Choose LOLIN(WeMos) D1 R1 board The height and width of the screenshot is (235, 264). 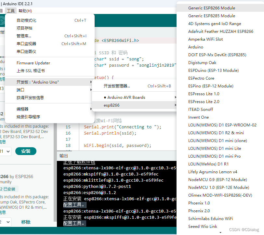pyautogui.click(x=220, y=164)
